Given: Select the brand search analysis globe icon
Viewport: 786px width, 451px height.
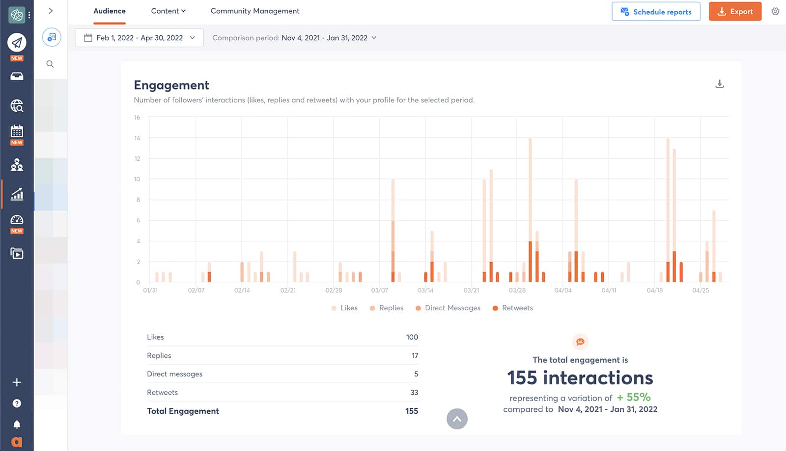Looking at the screenshot, I should click(x=17, y=106).
